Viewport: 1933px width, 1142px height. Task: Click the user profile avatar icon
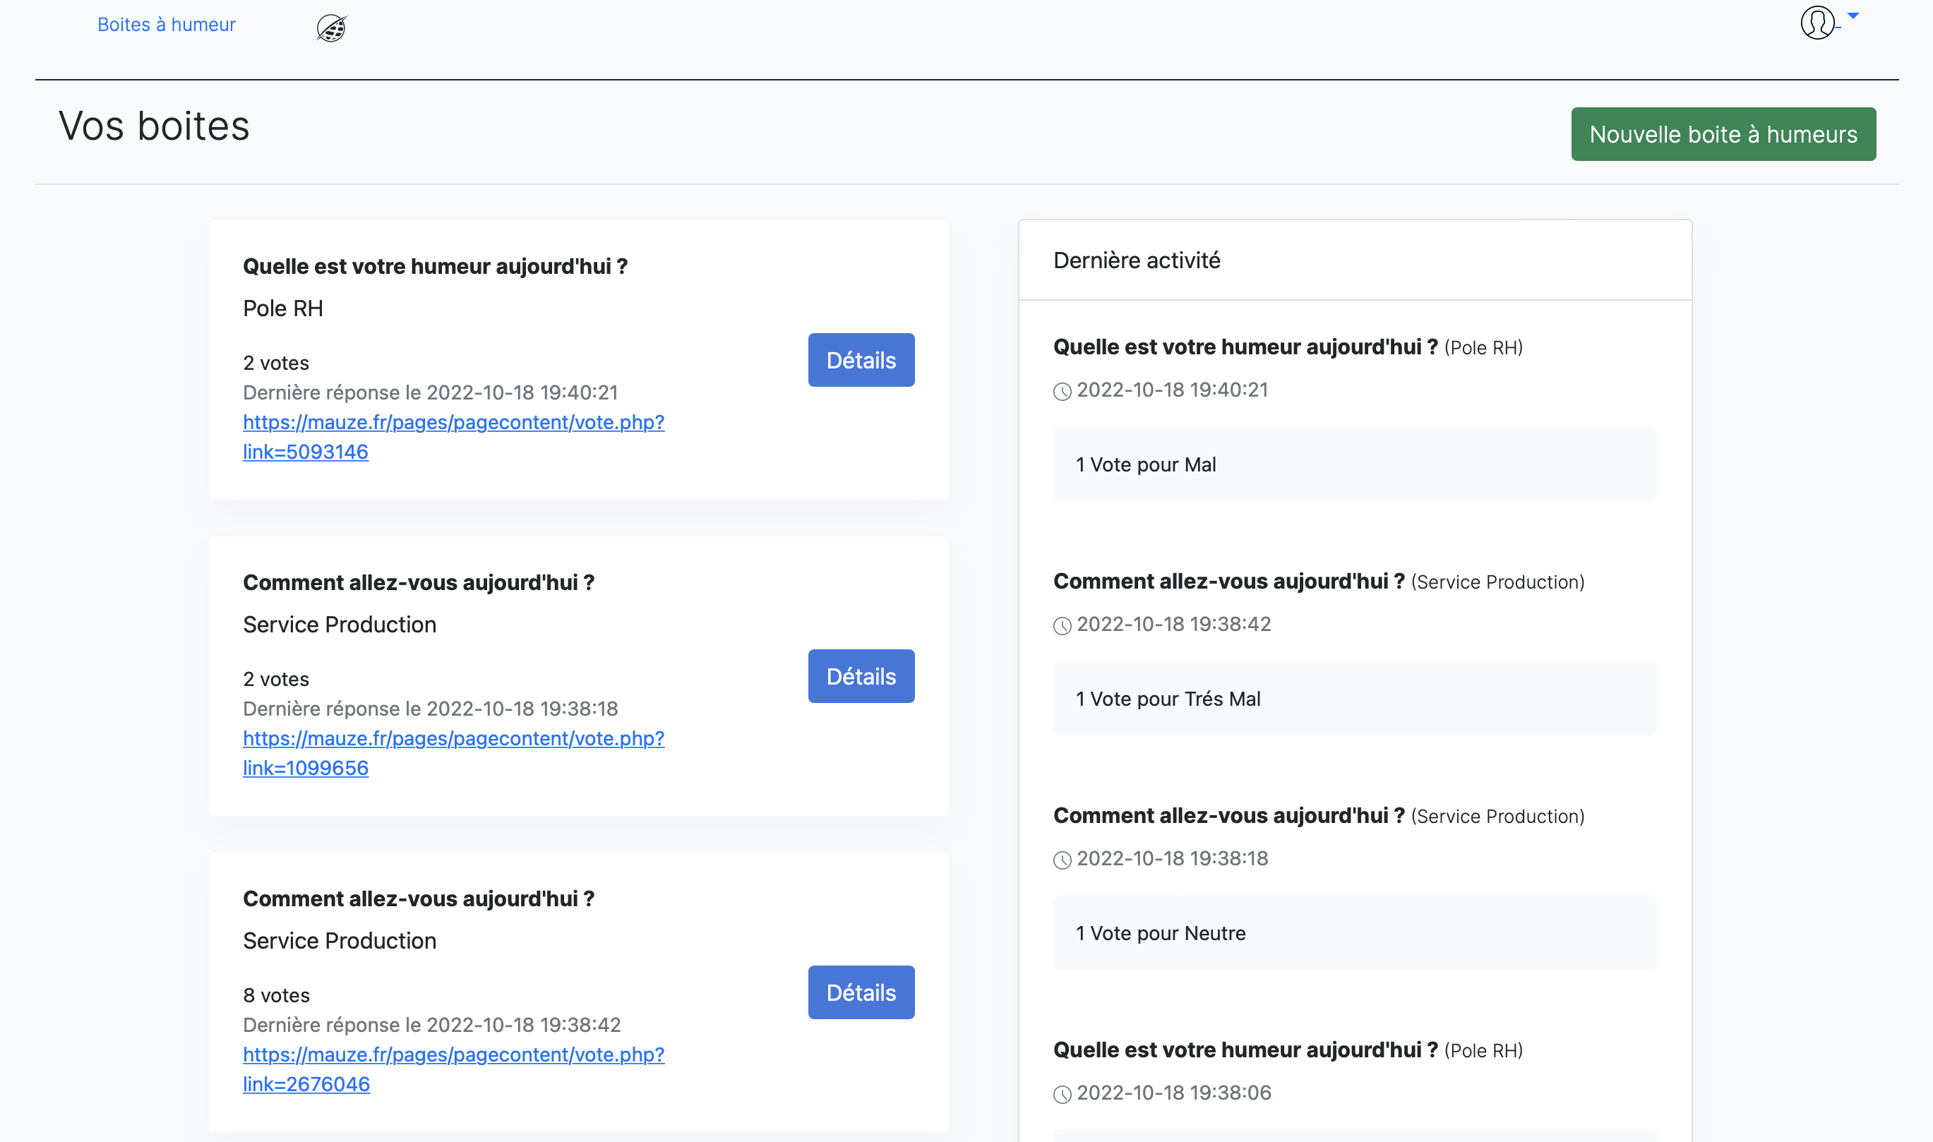pyautogui.click(x=1817, y=23)
